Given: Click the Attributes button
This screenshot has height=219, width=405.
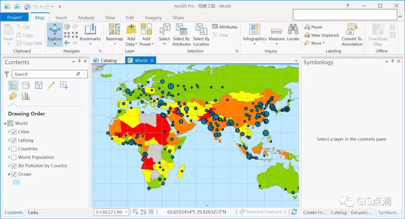Looking at the screenshot, I should tap(225, 27).
